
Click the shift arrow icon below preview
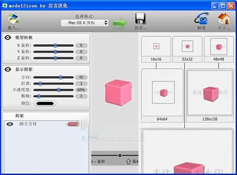pos(128,161)
